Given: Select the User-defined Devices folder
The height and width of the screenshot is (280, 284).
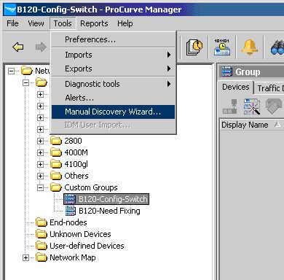Looking at the screenshot, I should click(87, 246).
